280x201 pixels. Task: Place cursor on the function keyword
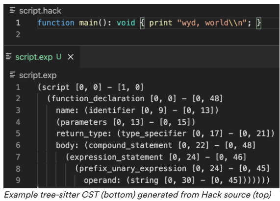(56, 23)
